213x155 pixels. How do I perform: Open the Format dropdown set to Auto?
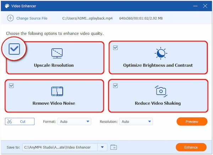tap(75, 122)
